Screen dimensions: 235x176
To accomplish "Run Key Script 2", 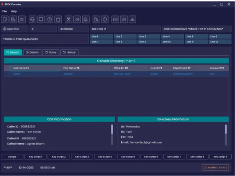I will pyautogui.click(x=59, y=157).
